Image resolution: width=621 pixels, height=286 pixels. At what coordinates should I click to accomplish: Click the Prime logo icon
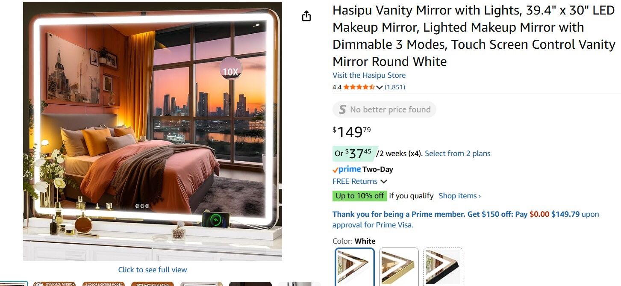tap(347, 169)
